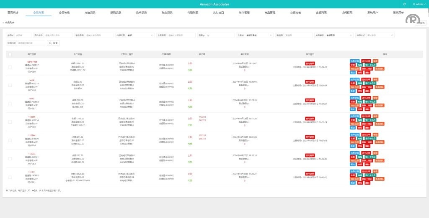Tick the checkbox for user 125487458

click(x=10, y=67)
